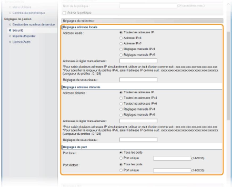Click local Adresses à régler manuellement field
232x187 pixels.
pos(138,61)
